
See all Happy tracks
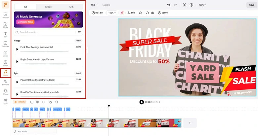click(x=78, y=41)
